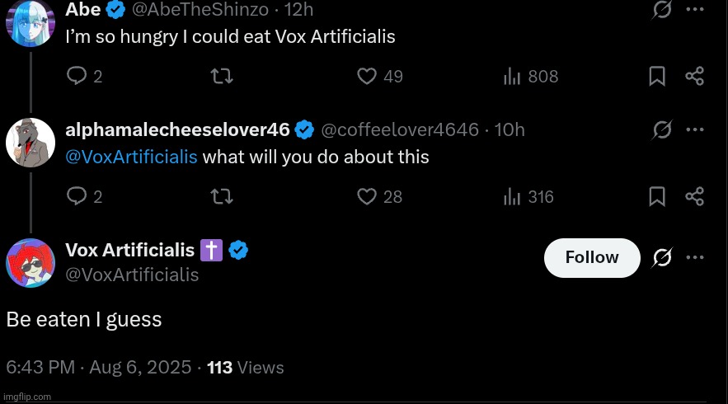Open Grok icon on Abe's tweet
The width and height of the screenshot is (728, 404).
tap(660, 10)
